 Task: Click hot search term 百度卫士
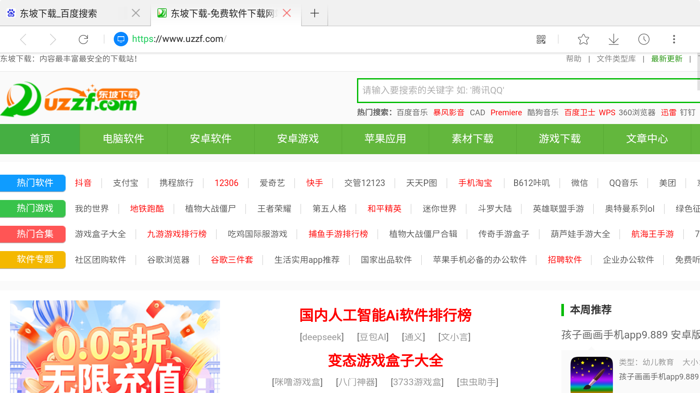[x=579, y=113]
